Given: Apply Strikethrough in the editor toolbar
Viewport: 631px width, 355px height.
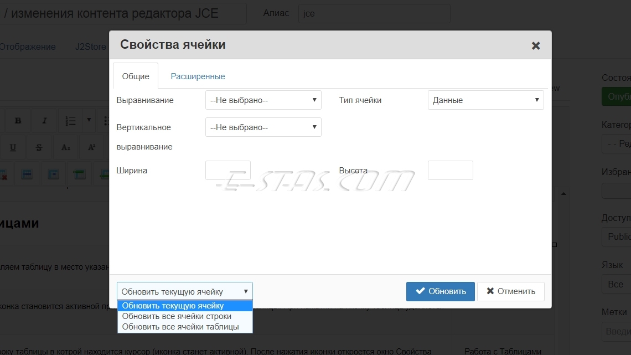Looking at the screenshot, I should (39, 147).
